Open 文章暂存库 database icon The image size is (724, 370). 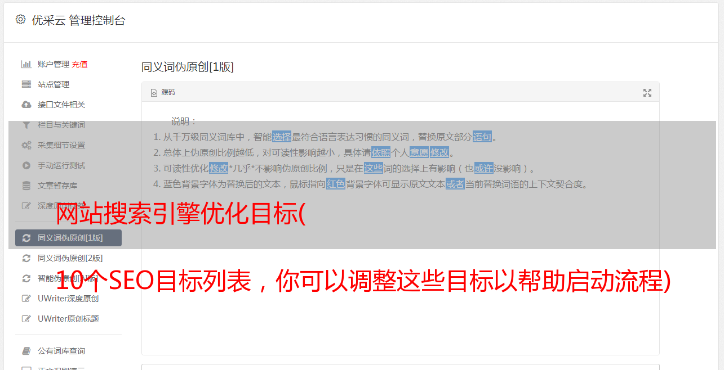coord(26,186)
